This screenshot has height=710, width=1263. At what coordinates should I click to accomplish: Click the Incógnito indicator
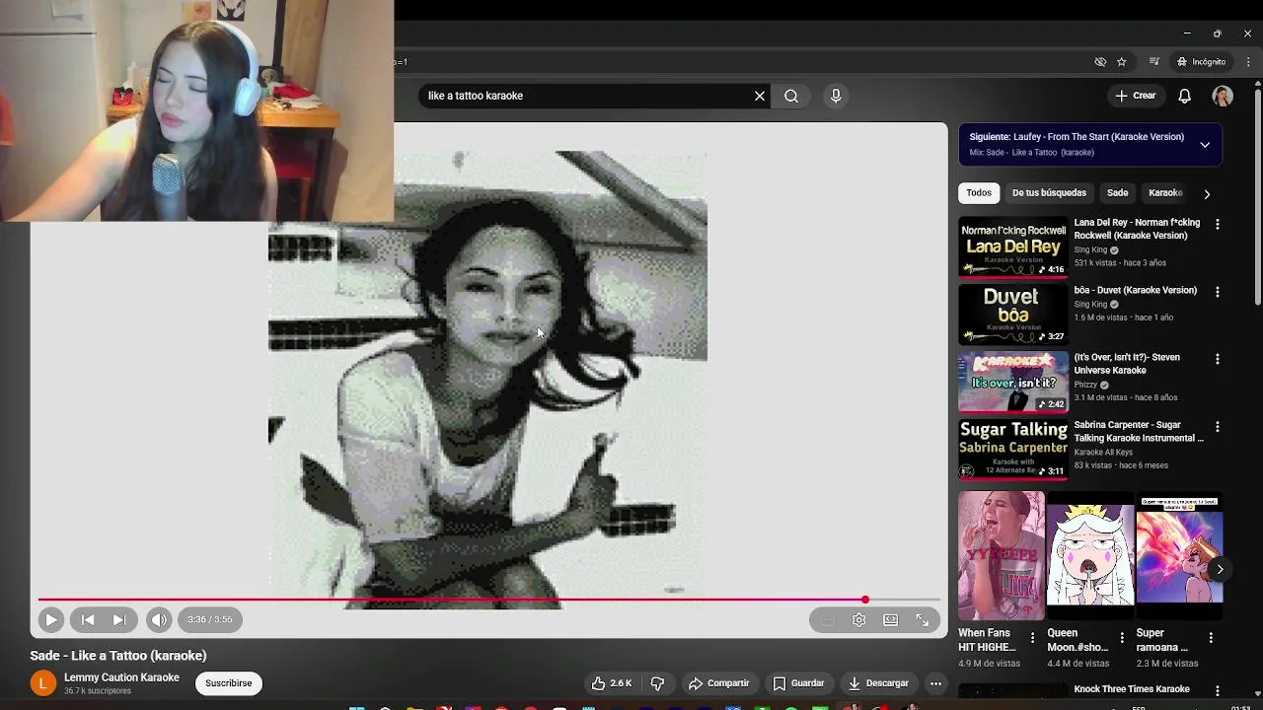coord(1200,62)
